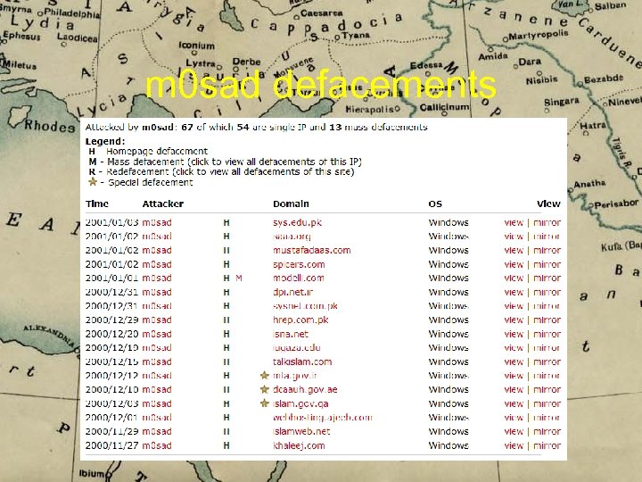Open mirror link for dcaauh.gov.ae row
The width and height of the screenshot is (642, 482).
pos(547,389)
